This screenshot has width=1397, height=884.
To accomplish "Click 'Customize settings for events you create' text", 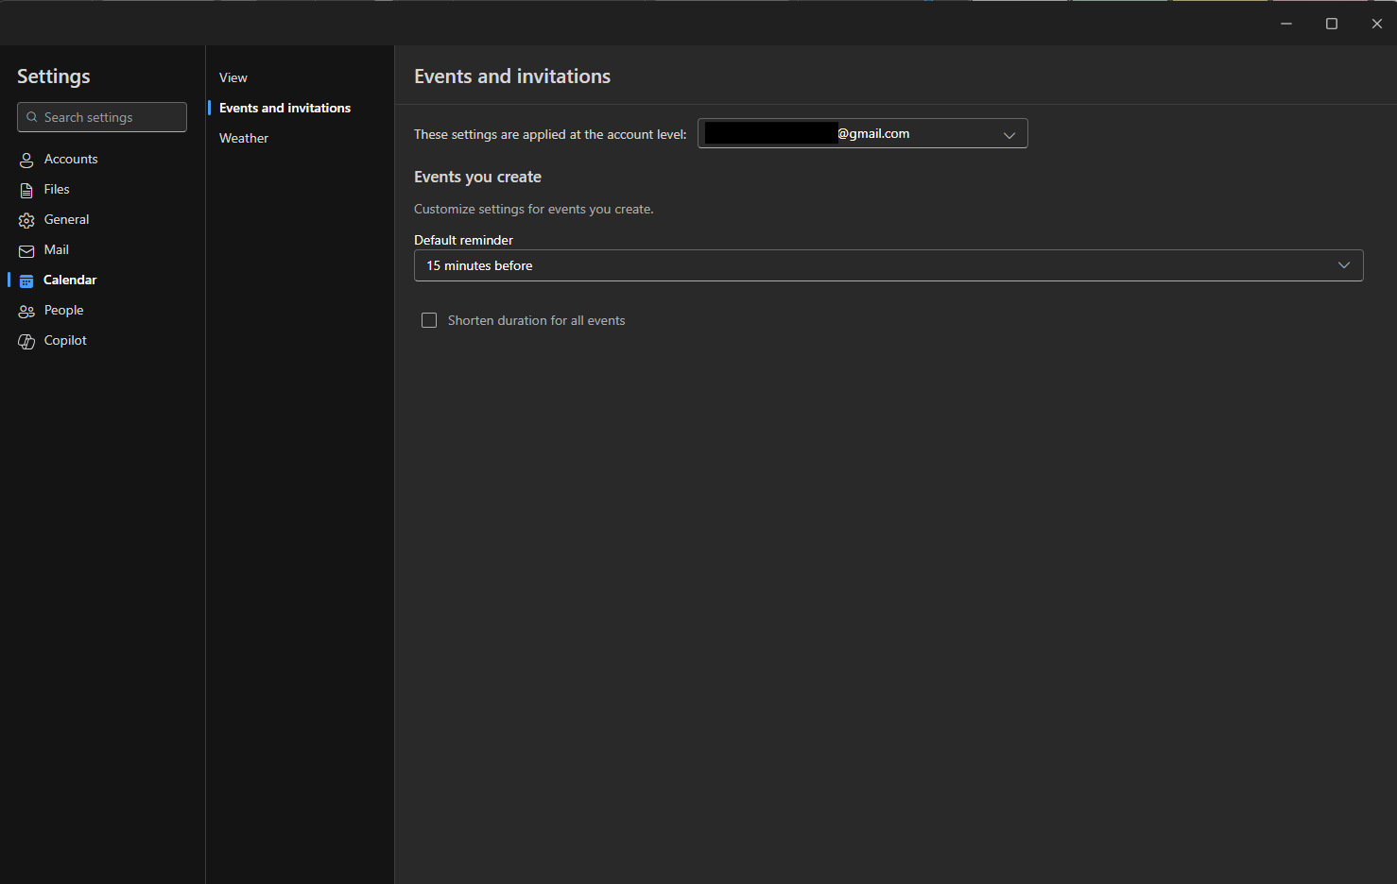I will (x=533, y=209).
